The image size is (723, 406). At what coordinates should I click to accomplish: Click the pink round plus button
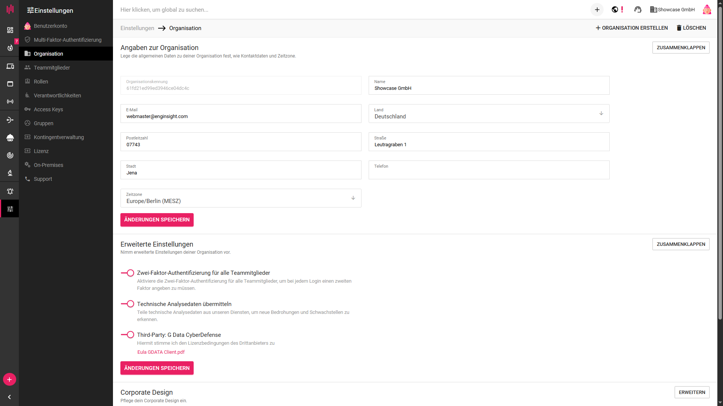(x=9, y=380)
